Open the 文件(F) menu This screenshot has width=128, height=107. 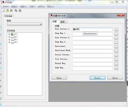[6, 7]
